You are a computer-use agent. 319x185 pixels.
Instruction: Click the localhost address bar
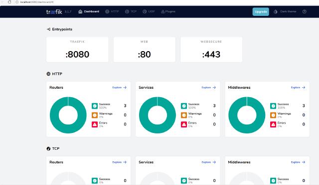37,2
